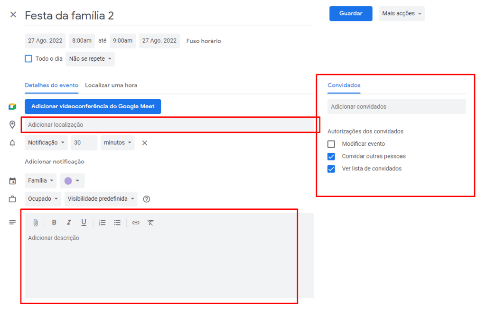Toggle bold formatting in the description toolbar

(54, 222)
